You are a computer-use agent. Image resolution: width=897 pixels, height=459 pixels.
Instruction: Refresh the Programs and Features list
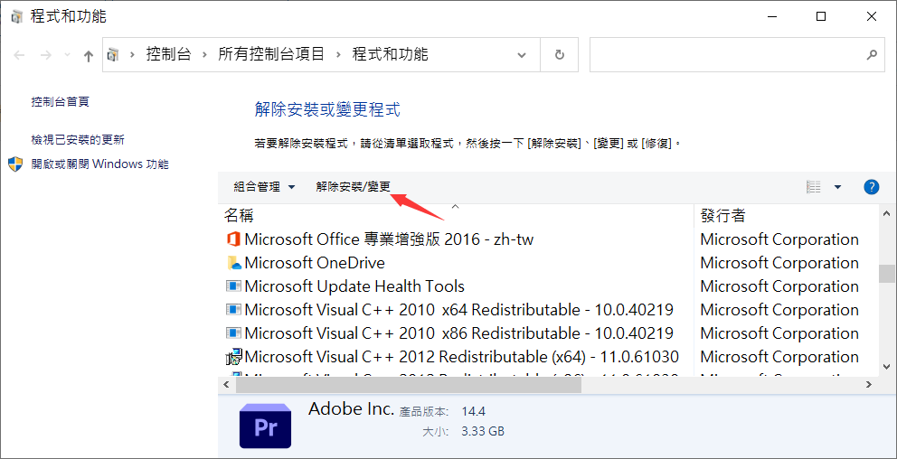click(x=560, y=55)
